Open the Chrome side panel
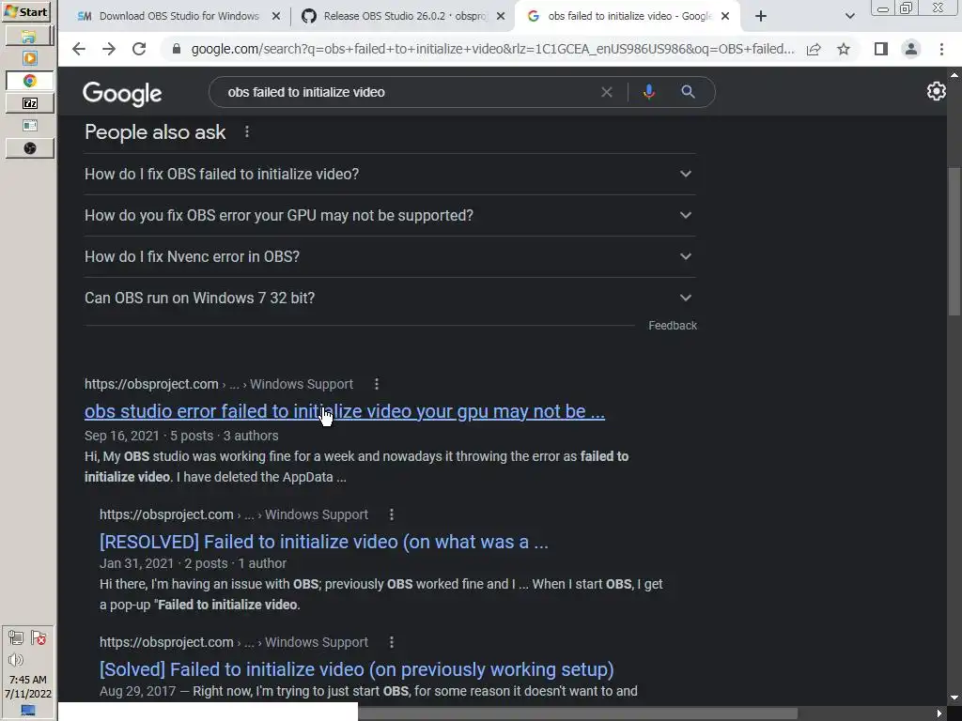Viewport: 962px width, 721px height. click(x=881, y=49)
